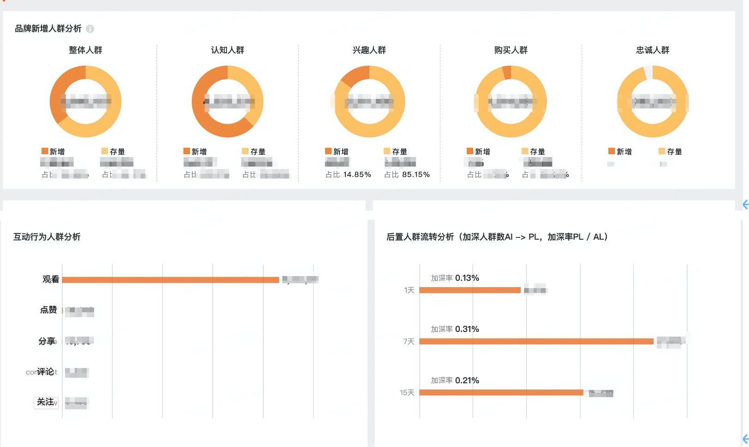Toggle 存量 legend under 购买人群 chart

tap(533, 151)
